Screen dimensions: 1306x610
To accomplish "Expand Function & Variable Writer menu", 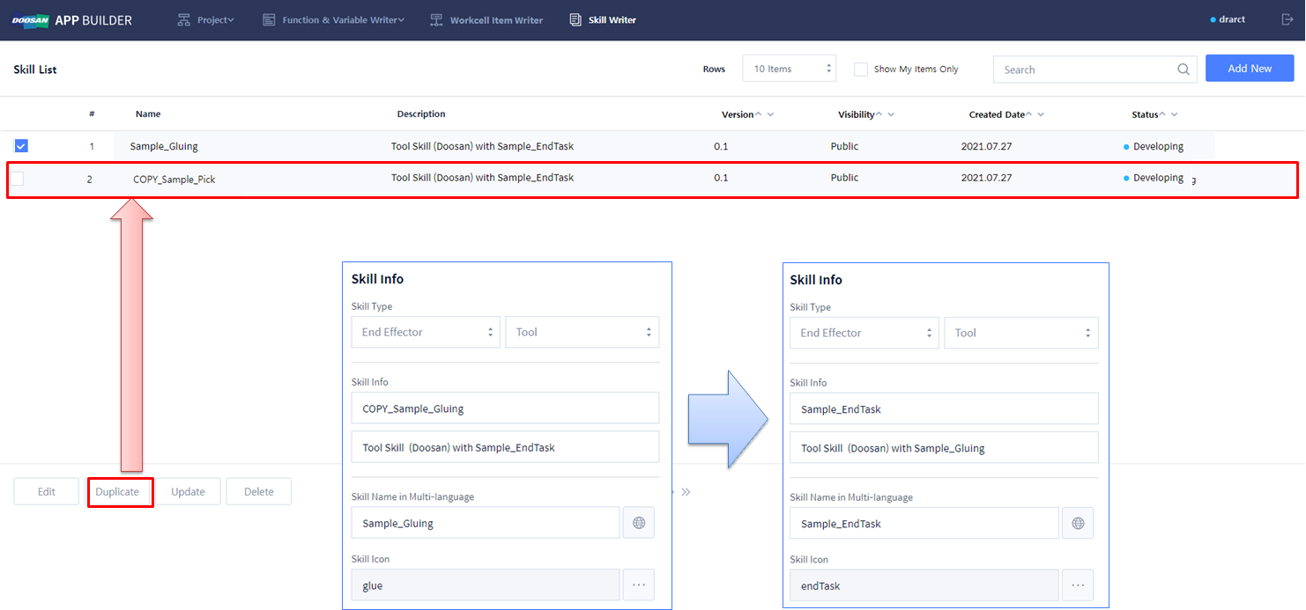I will [x=334, y=19].
